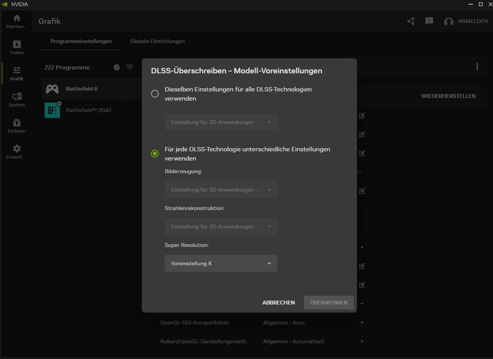This screenshot has width=493, height=359.
Task: Open the feedback notification icon
Action: point(429,21)
